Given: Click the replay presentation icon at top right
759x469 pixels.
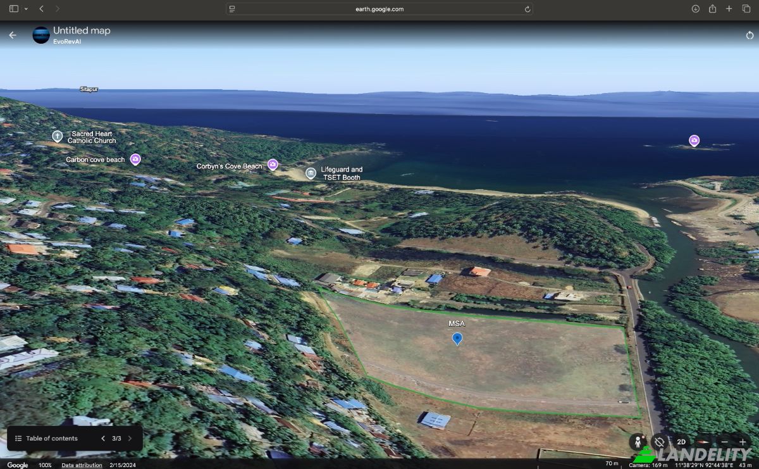Looking at the screenshot, I should [x=750, y=35].
